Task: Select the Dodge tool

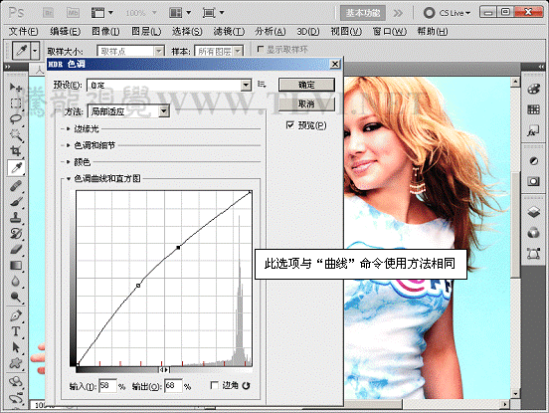Action: pos(15,297)
